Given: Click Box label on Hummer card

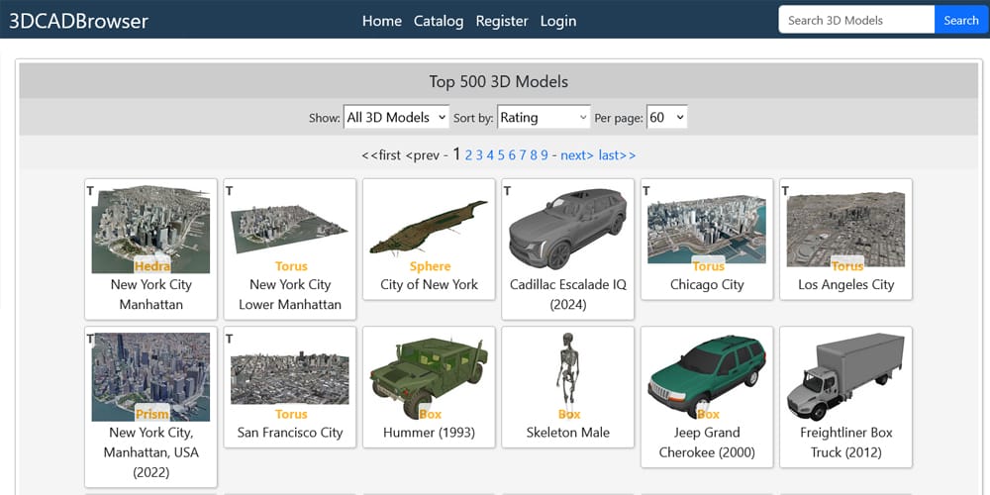Looking at the screenshot, I should pyautogui.click(x=430, y=414).
